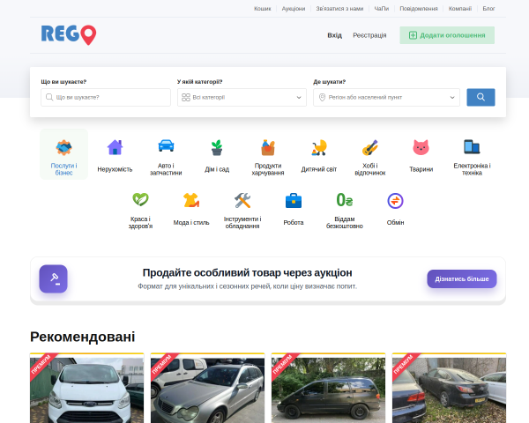Open the Кошик top menu link

[x=263, y=9]
